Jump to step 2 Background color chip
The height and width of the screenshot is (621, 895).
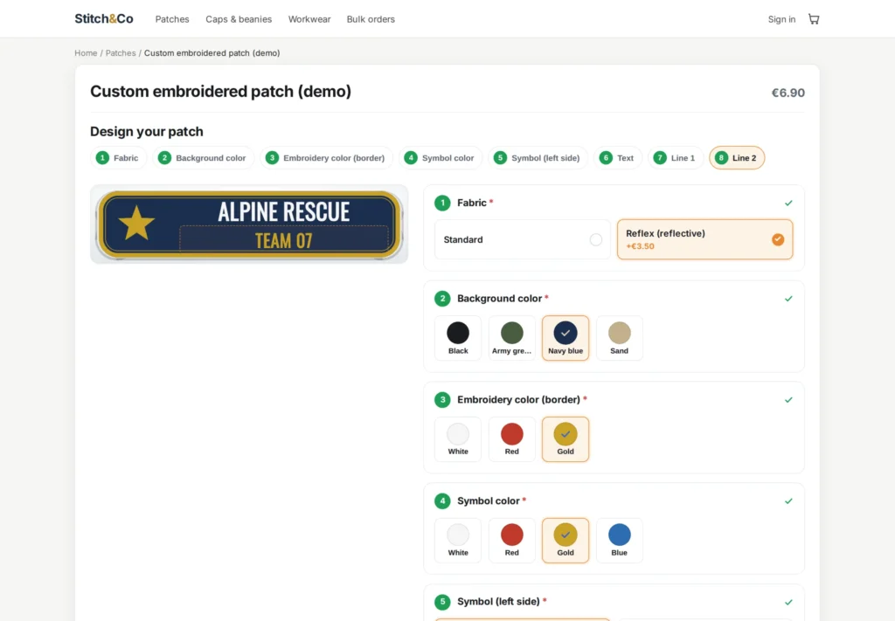click(x=204, y=158)
